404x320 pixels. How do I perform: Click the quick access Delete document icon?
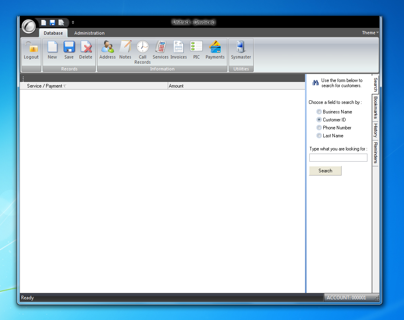(61, 23)
